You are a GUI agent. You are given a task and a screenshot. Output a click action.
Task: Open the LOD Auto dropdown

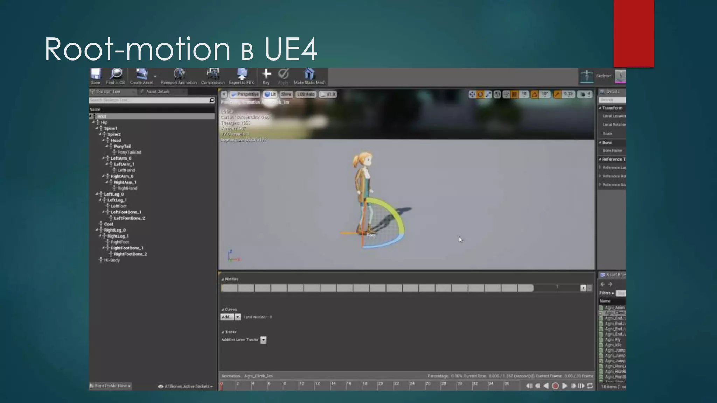point(306,94)
